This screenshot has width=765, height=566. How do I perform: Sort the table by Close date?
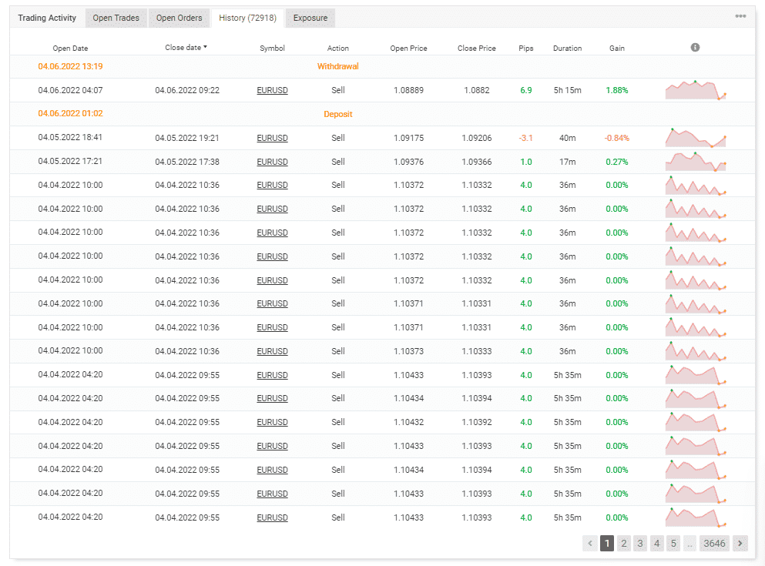click(186, 47)
